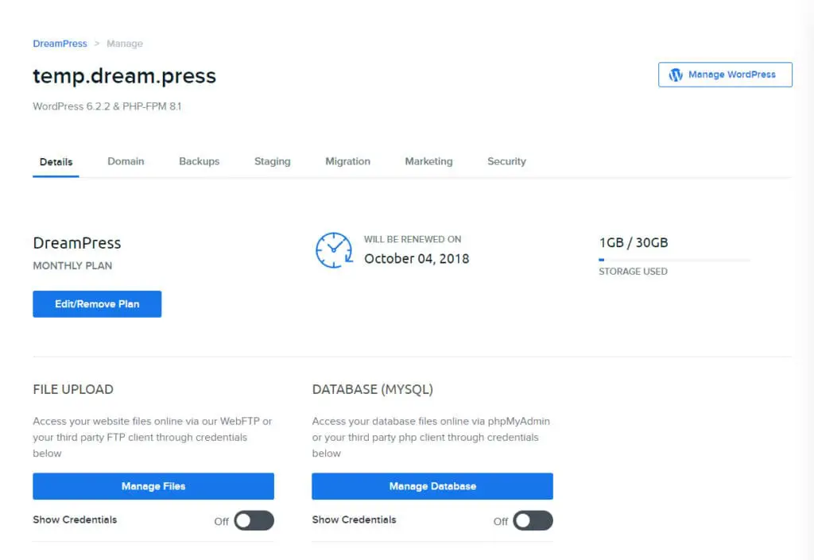Click the WordPress 6.2.2 & PHP-FPM 8.1 text
The width and height of the screenshot is (814, 560).
point(107,106)
